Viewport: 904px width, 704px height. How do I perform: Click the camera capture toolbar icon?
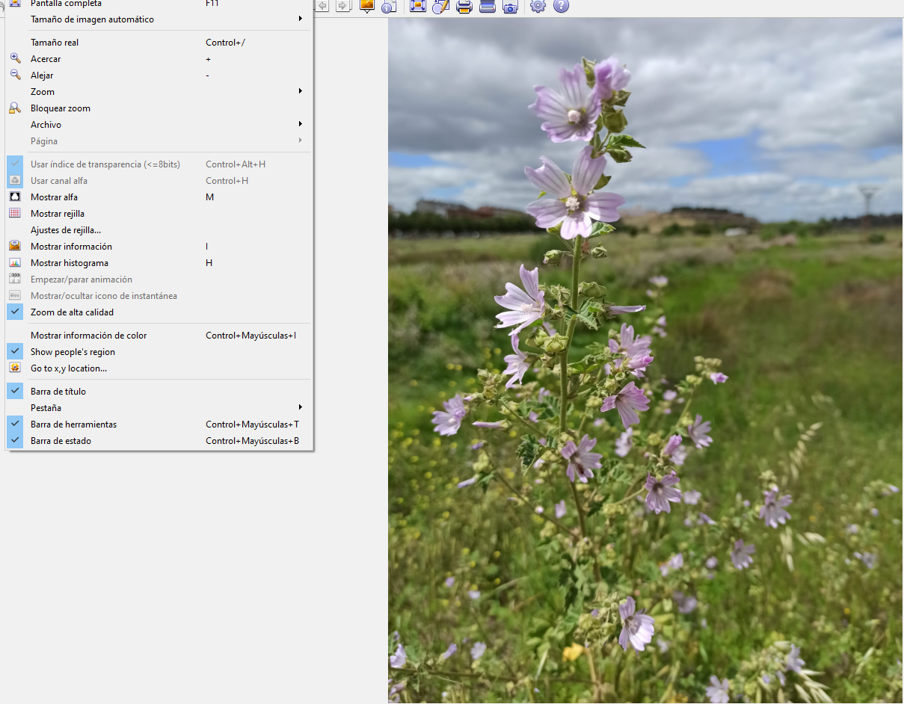(510, 7)
